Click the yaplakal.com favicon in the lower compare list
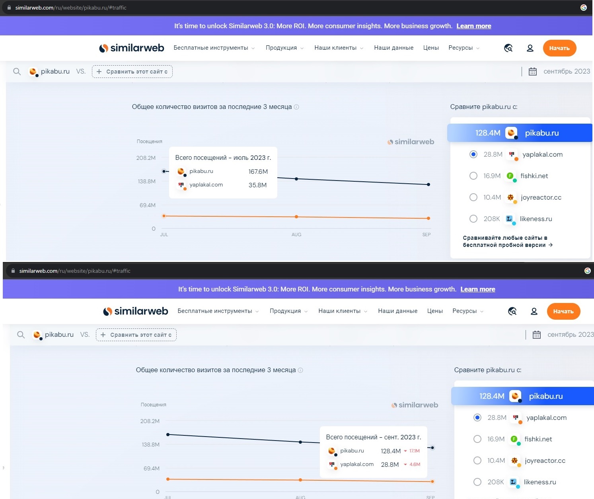 (516, 418)
